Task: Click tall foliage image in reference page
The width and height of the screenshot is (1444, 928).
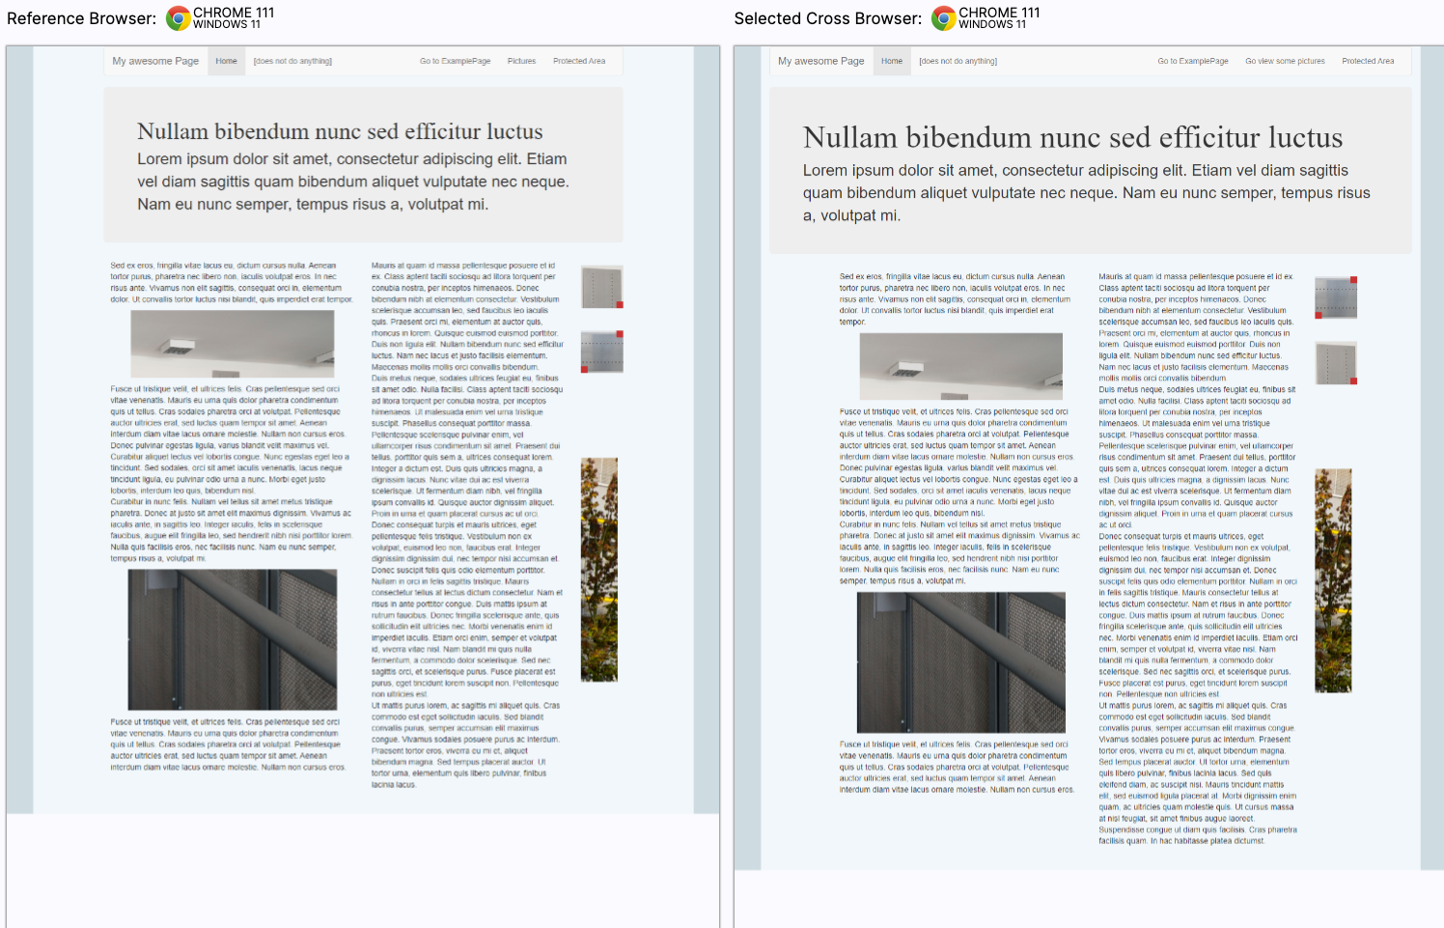Action: tap(599, 570)
